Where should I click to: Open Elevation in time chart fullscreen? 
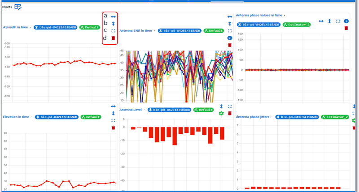tap(114, 120)
